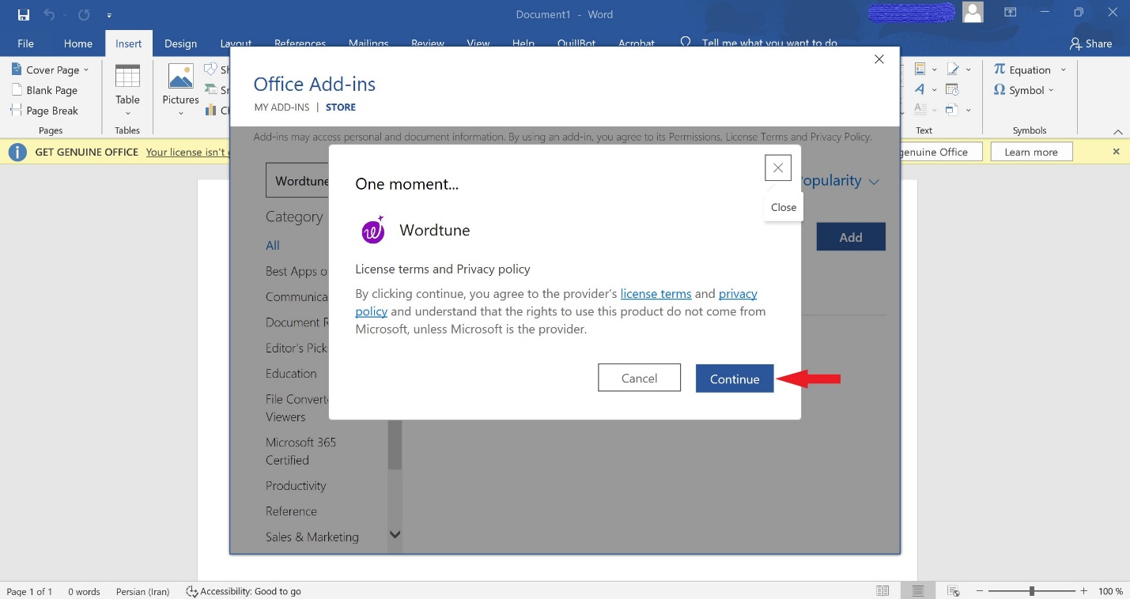Switch to MY ADD-INS tab
Viewport: 1130px width, 599px height.
point(282,107)
